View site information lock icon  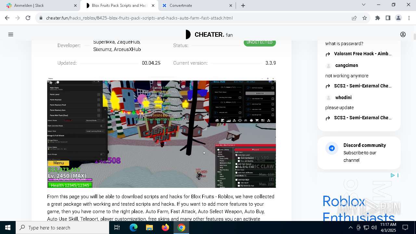click(41, 18)
